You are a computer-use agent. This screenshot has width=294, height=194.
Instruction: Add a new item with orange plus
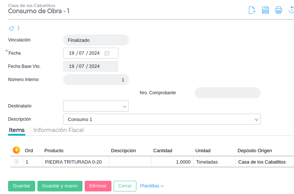click(16, 150)
